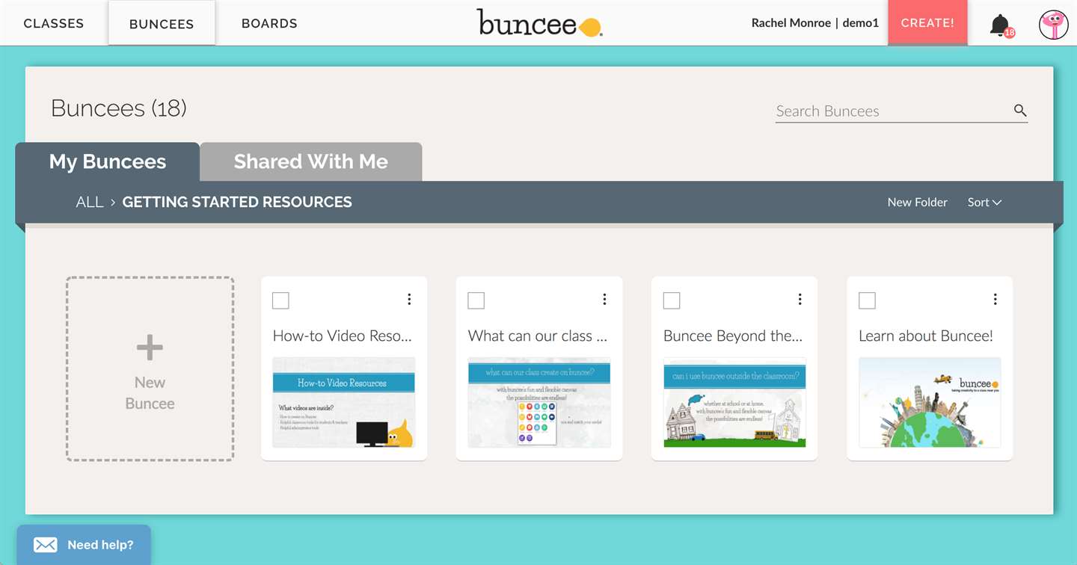Click the Learn about Buncee! title

[926, 336]
